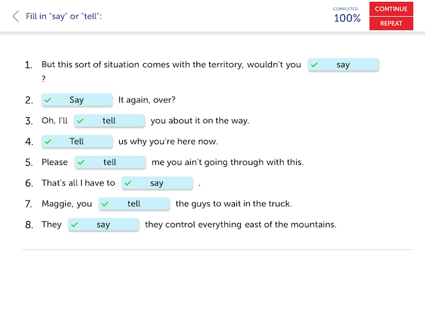
Task: Click the text 'us why you're here now.'
Action: (168, 142)
